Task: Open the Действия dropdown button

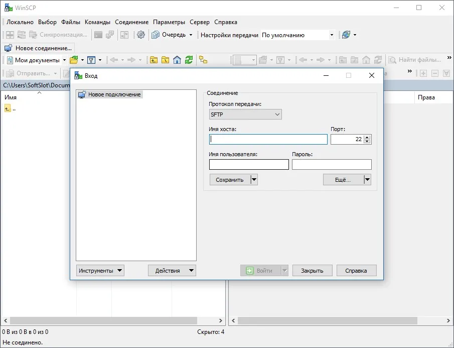Action: 172,270
